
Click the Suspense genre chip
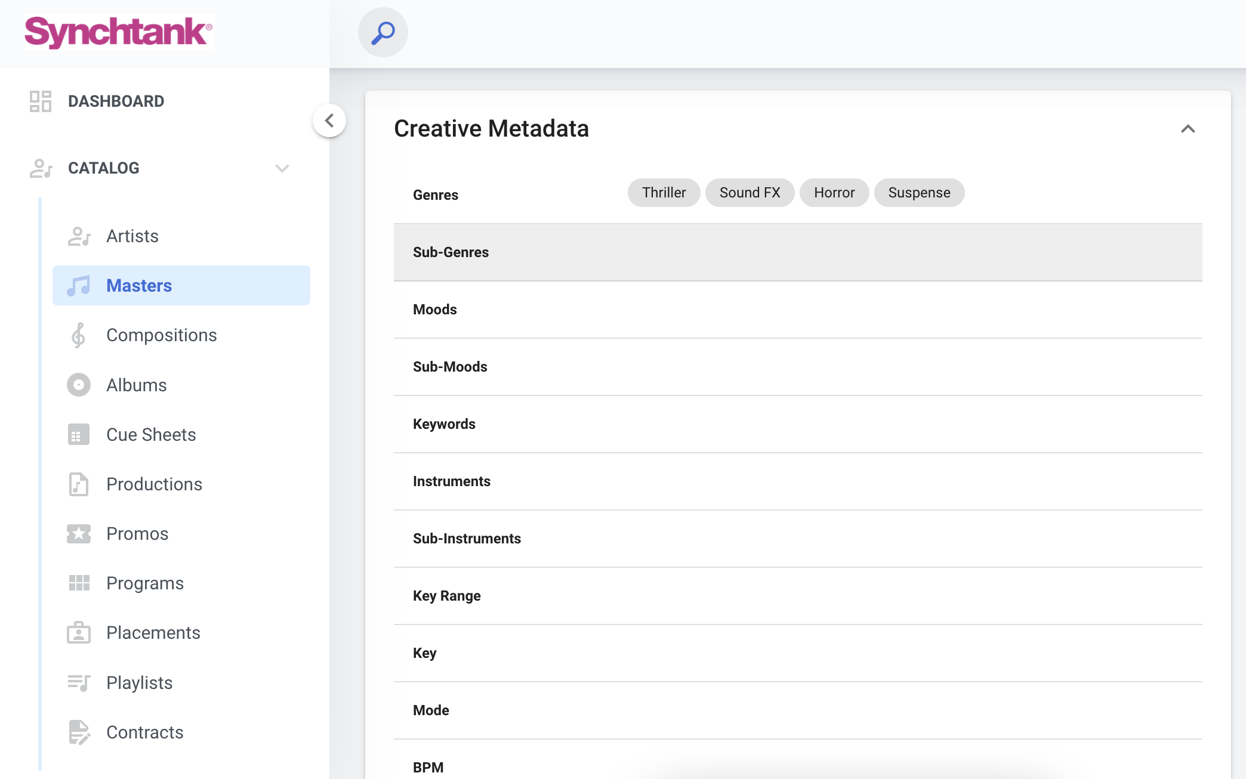pos(919,193)
